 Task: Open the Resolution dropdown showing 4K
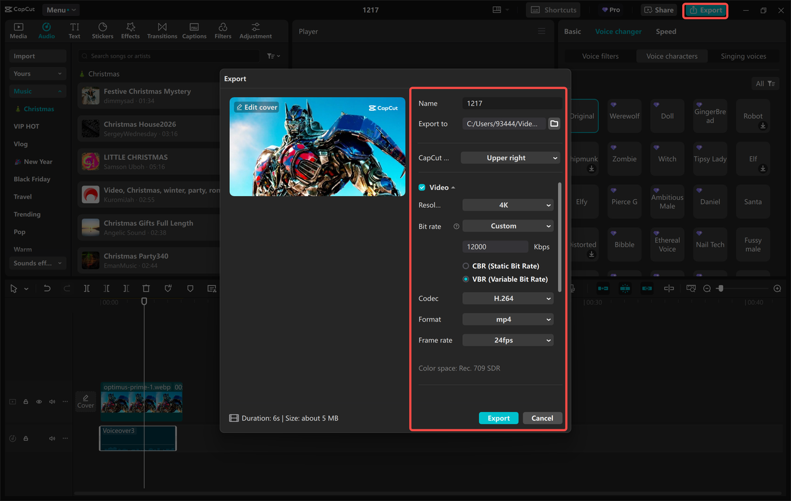tap(507, 205)
